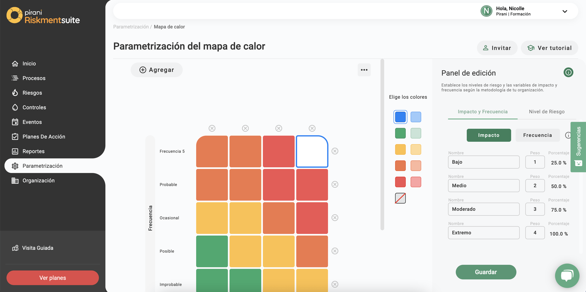Click the Controles droplet icon

pos(15,107)
